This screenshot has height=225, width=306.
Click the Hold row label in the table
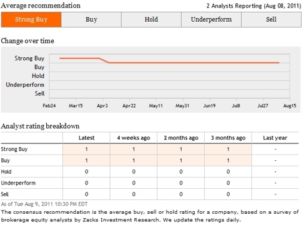pos(6,172)
